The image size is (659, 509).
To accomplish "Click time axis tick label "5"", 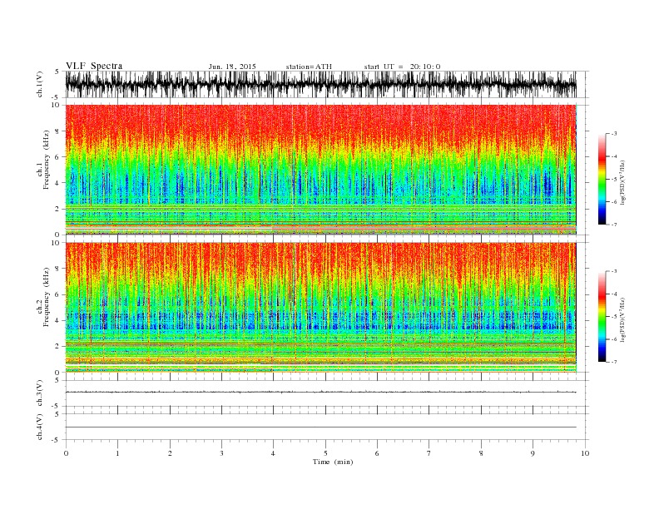I will pyautogui.click(x=325, y=453).
